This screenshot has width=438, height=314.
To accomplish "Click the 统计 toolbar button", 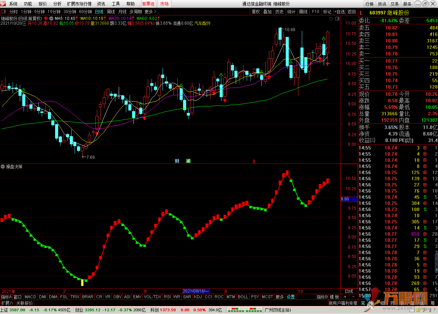I will 291,12.
